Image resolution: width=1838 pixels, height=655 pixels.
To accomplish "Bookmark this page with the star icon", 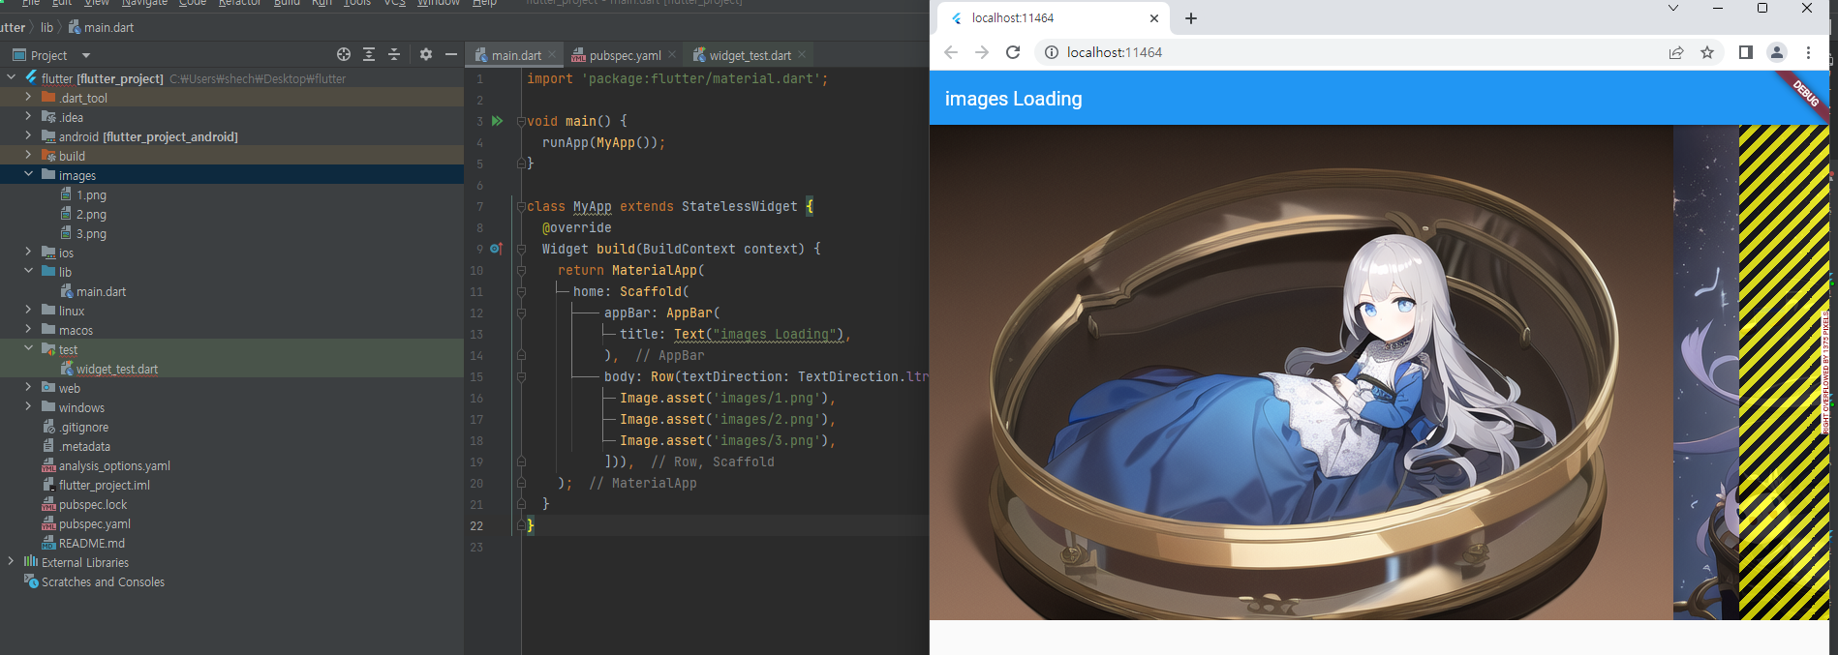I will (x=1707, y=52).
